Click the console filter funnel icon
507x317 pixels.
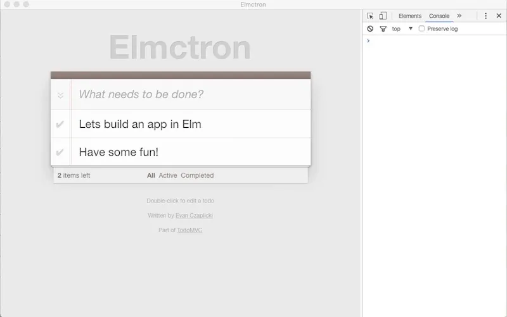pyautogui.click(x=383, y=29)
